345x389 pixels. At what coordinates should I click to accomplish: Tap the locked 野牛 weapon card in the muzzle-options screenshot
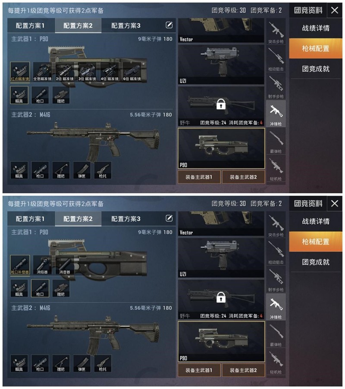point(221,299)
